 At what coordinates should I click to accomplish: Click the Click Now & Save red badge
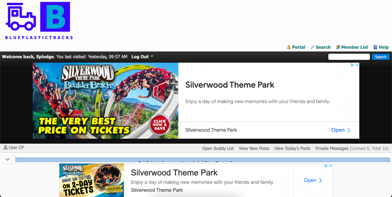(160, 125)
